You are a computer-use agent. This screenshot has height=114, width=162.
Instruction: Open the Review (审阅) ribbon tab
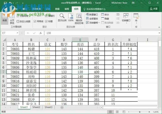[67, 9]
